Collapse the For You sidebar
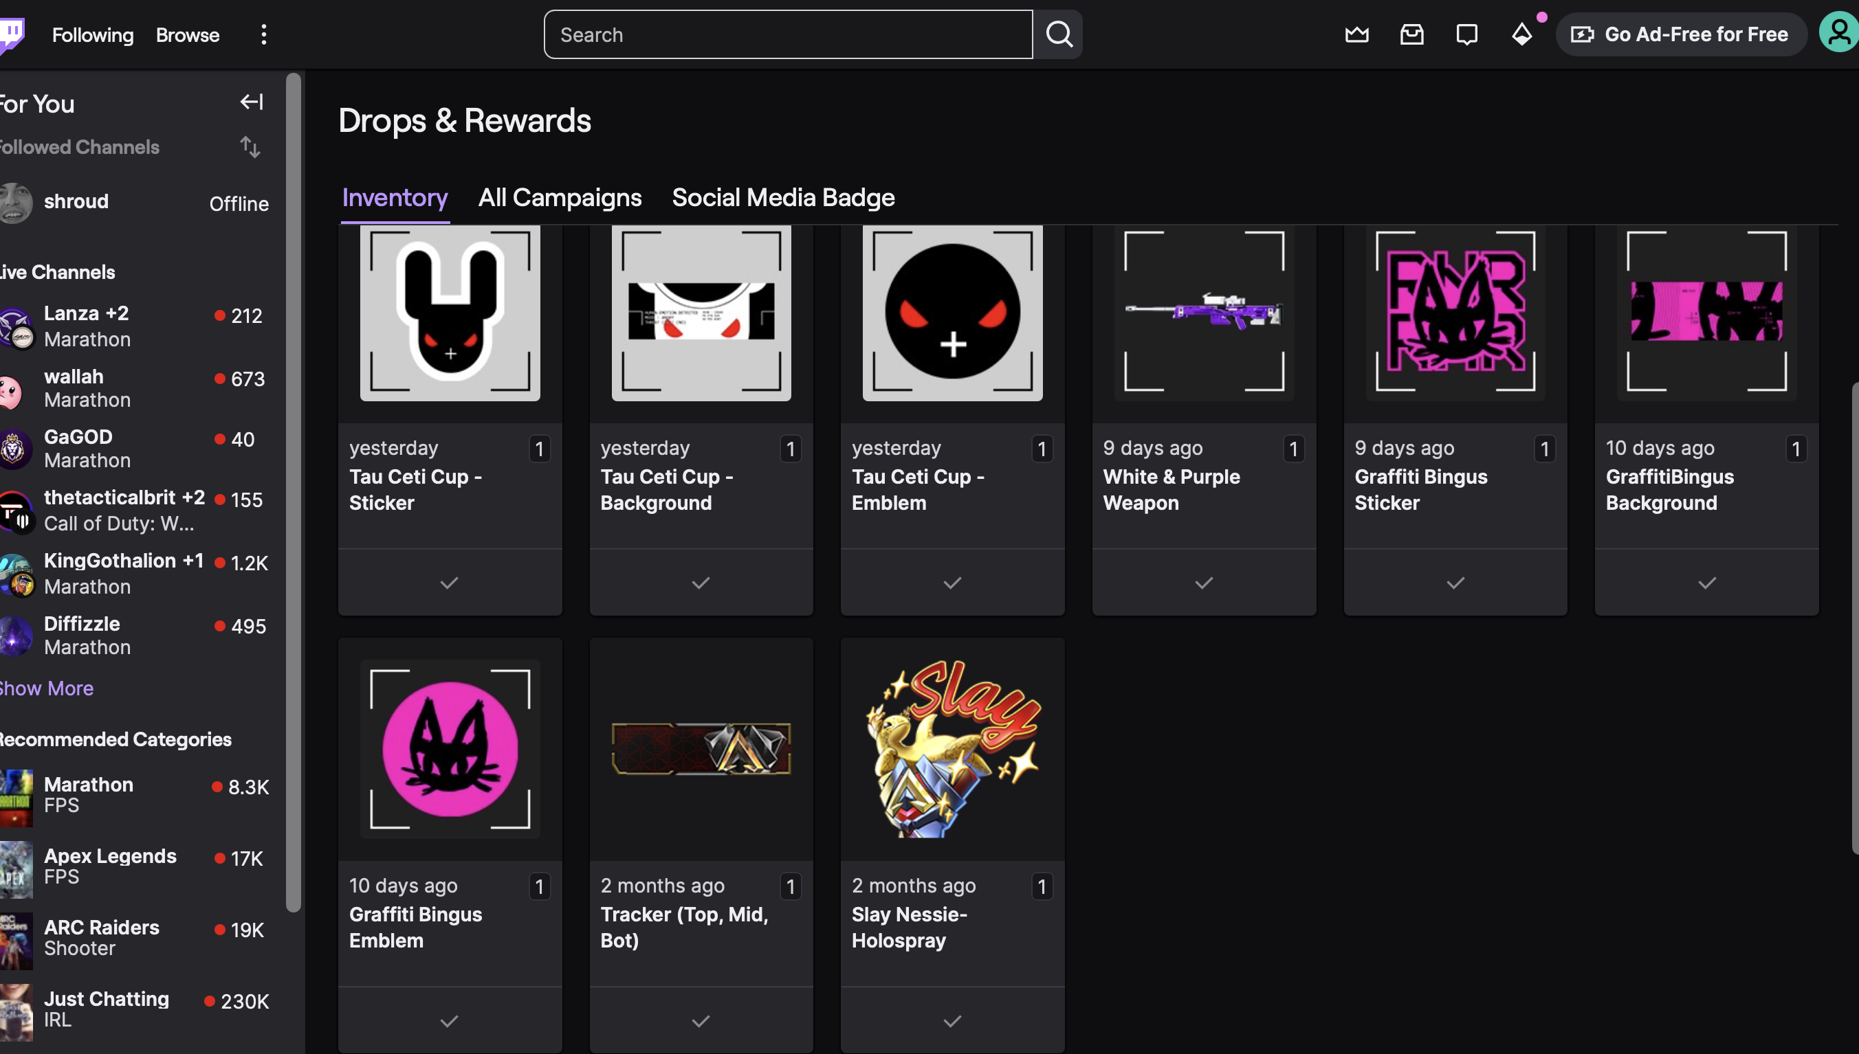Image resolution: width=1859 pixels, height=1054 pixels. (252, 102)
